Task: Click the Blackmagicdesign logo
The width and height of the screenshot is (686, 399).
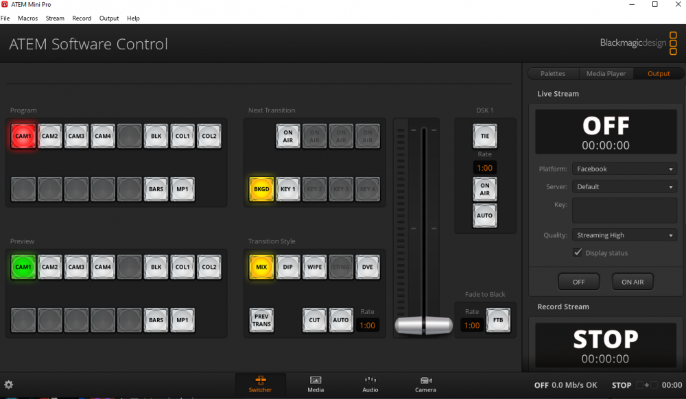Action: point(638,43)
